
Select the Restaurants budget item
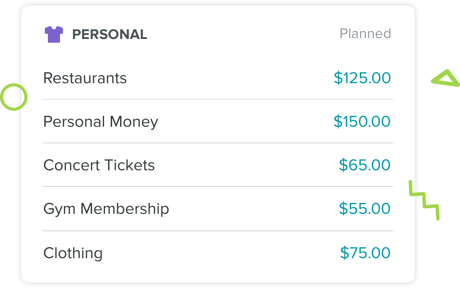click(x=85, y=78)
